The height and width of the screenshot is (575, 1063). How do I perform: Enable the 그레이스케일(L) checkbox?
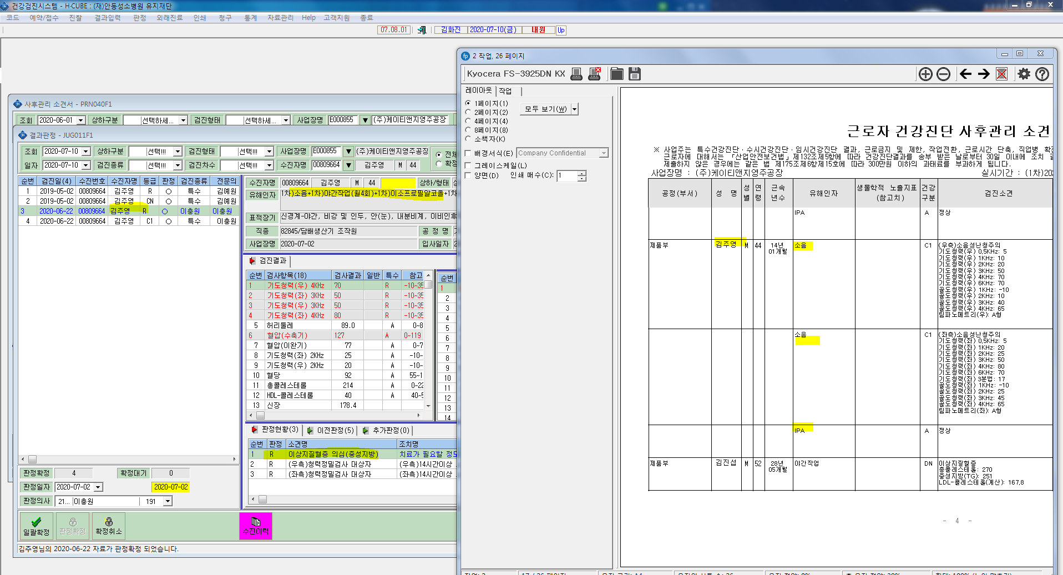tap(468, 165)
